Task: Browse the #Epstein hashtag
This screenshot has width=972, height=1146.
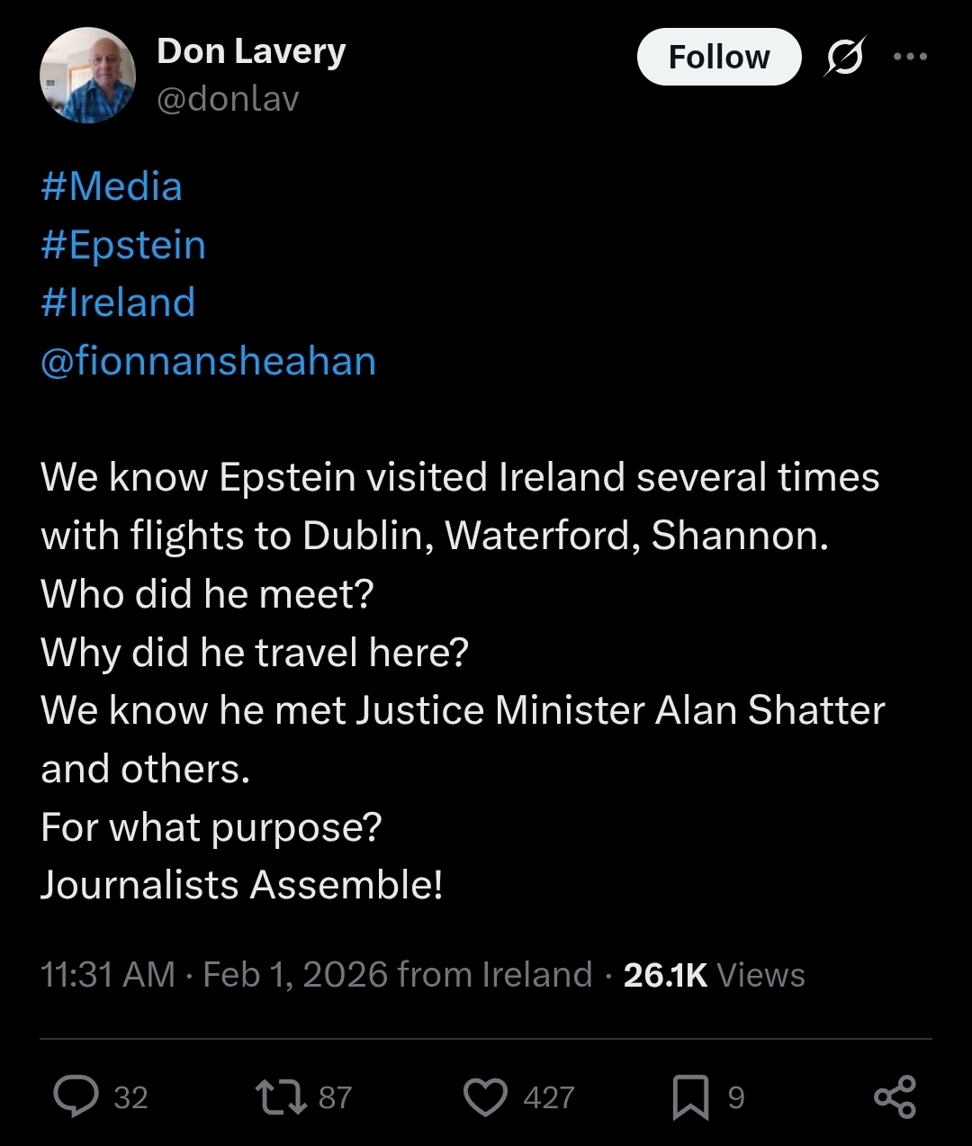Action: [123, 245]
